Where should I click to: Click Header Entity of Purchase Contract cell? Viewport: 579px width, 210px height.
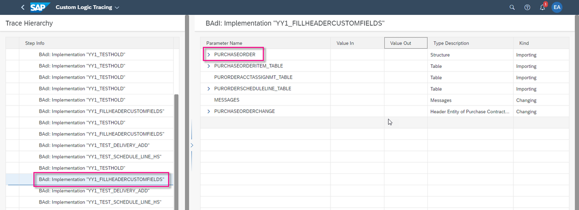click(470, 111)
